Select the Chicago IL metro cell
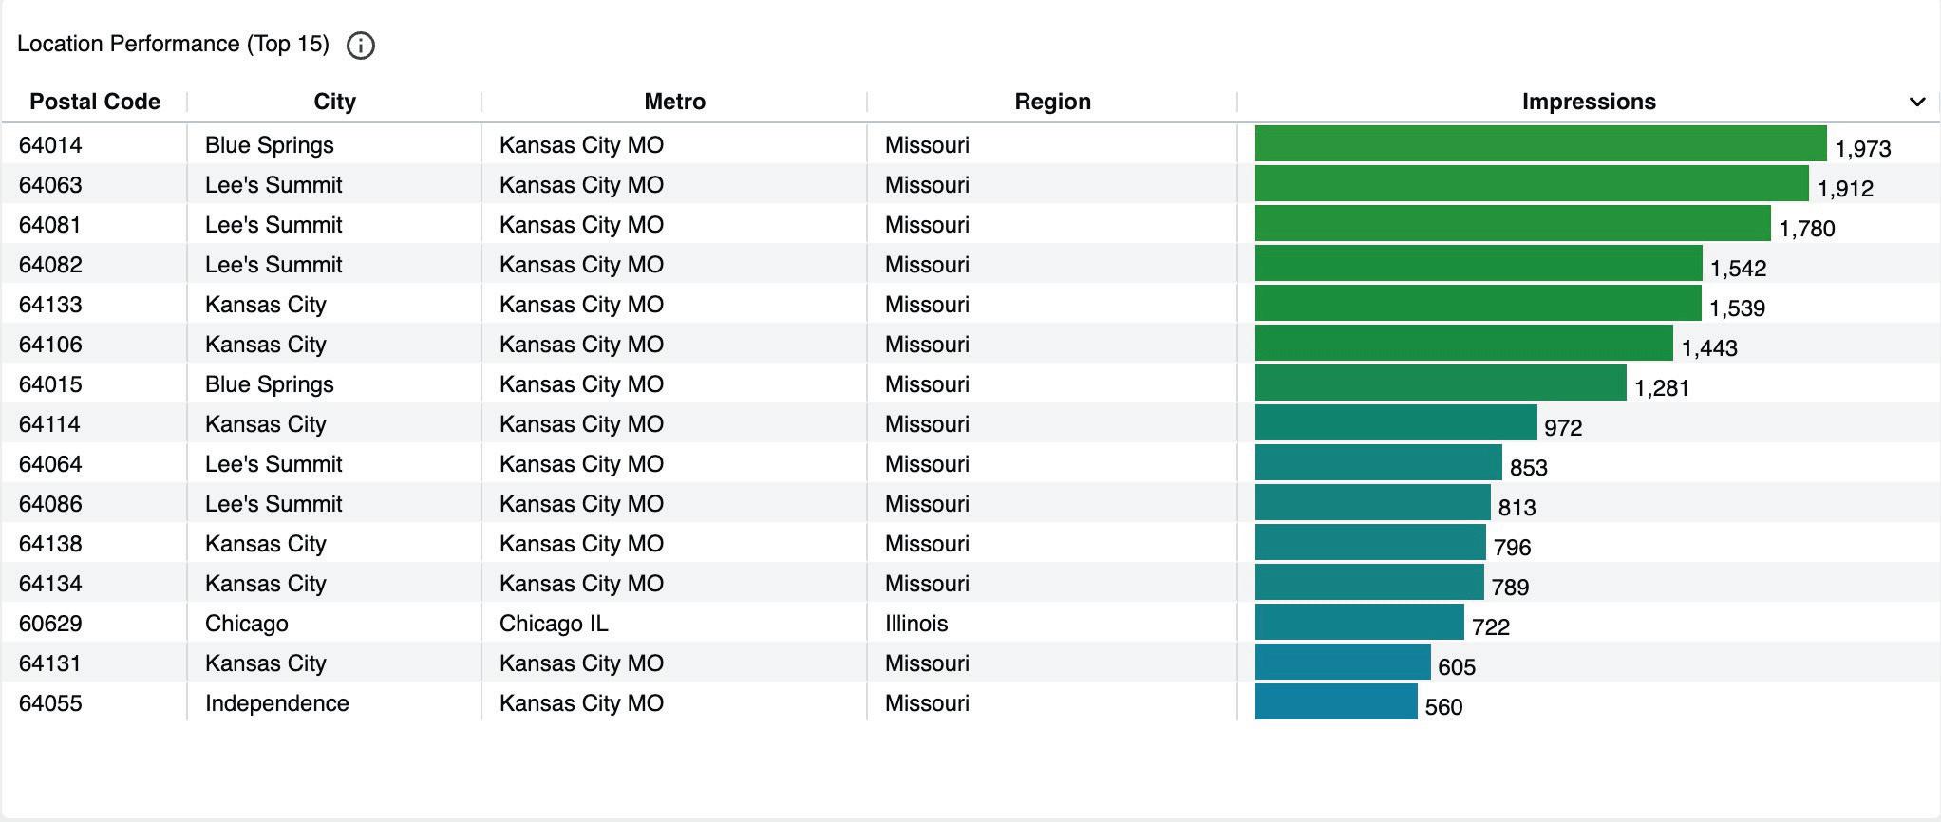Screen dimensions: 1941x822 (x=554, y=624)
